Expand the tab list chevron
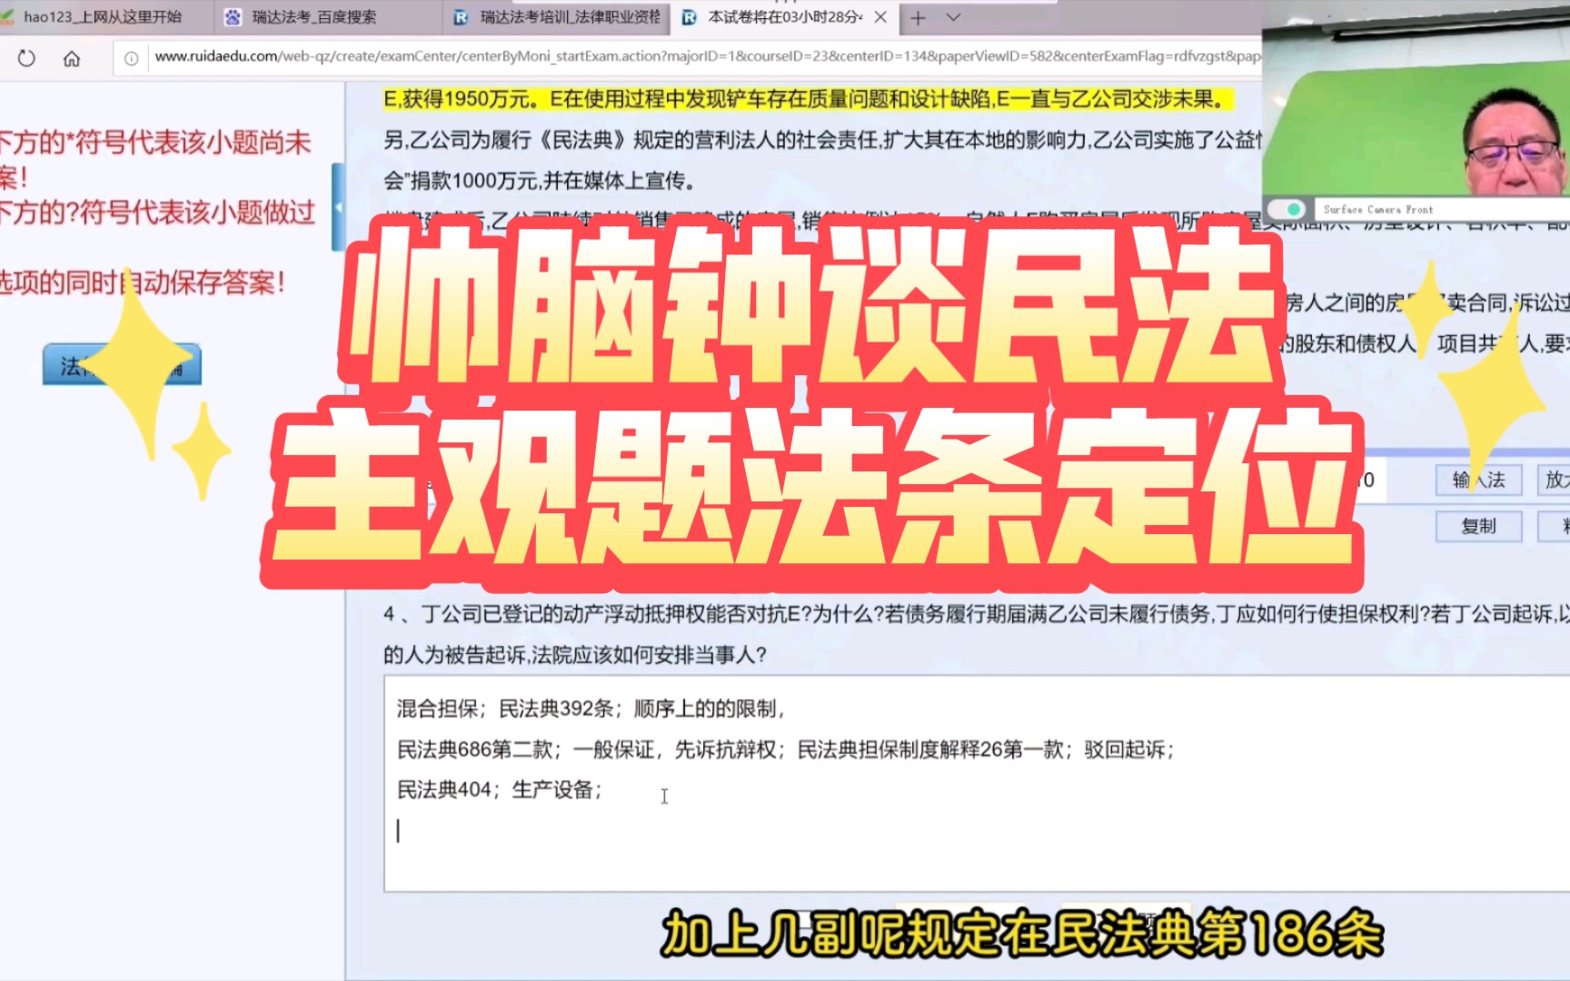This screenshot has height=981, width=1570. 953,17
